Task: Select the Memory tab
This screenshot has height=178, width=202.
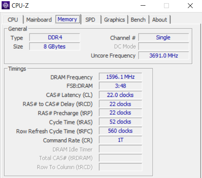Action: 67,19
